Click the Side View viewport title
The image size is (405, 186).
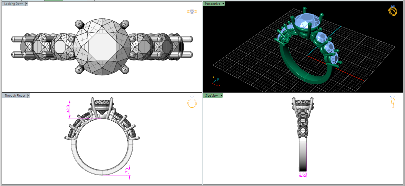point(211,96)
